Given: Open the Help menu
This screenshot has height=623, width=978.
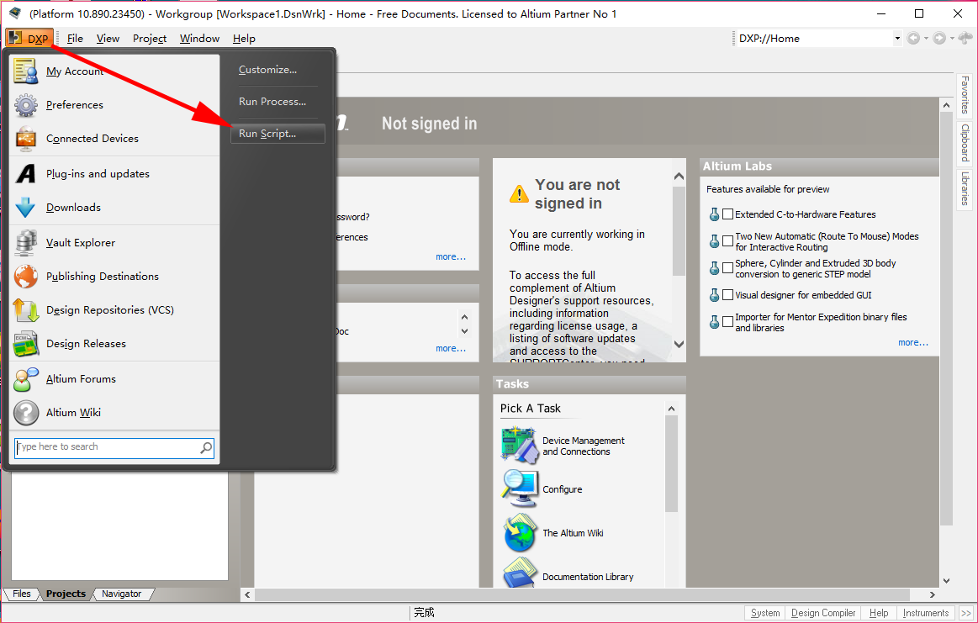Looking at the screenshot, I should pos(244,38).
